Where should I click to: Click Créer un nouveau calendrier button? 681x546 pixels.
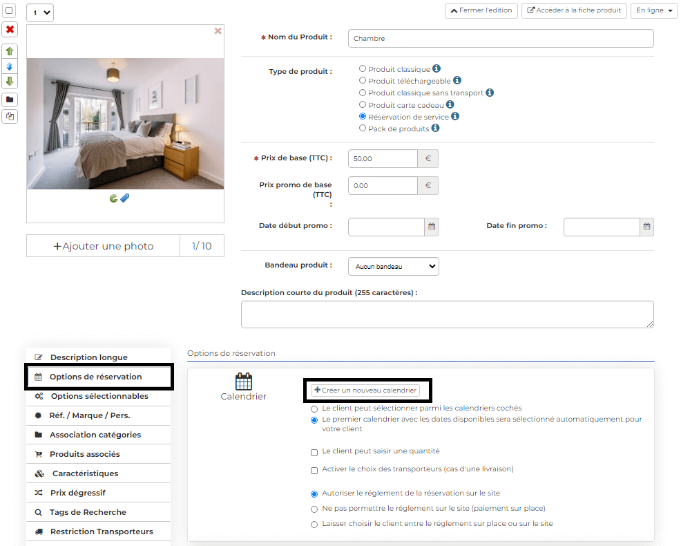click(x=365, y=390)
